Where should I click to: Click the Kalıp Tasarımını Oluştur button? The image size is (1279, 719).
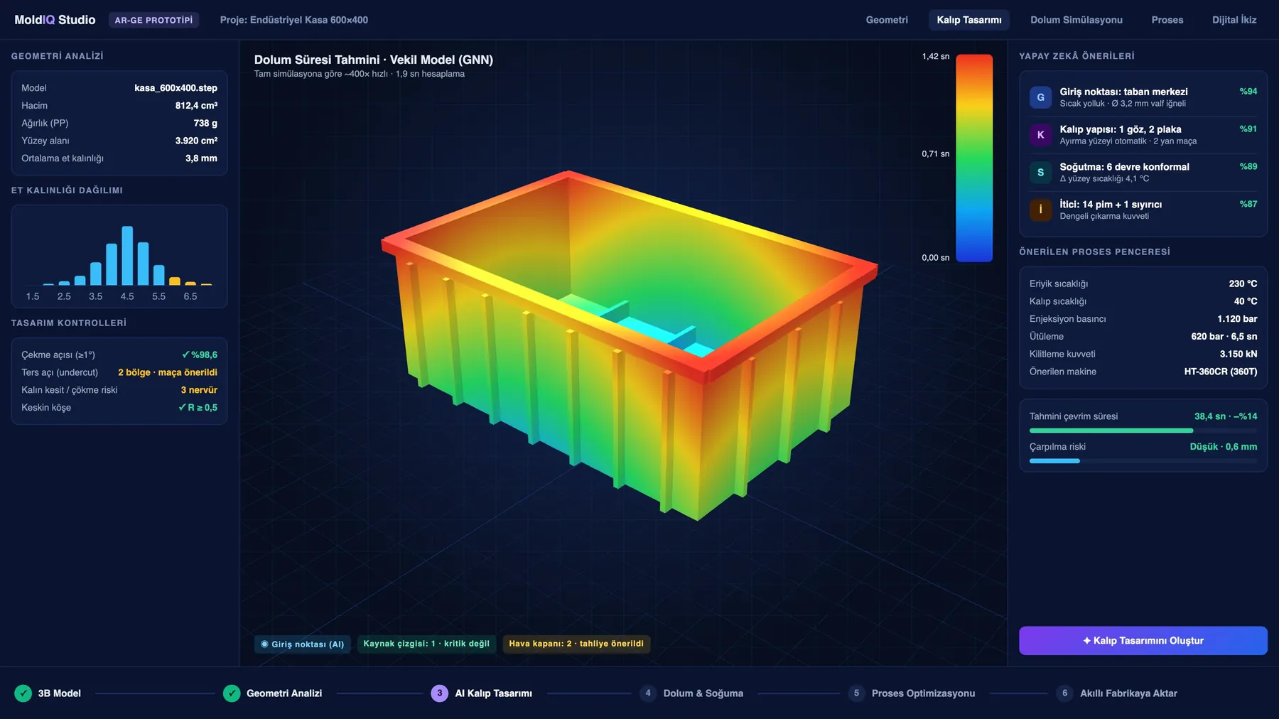point(1143,641)
